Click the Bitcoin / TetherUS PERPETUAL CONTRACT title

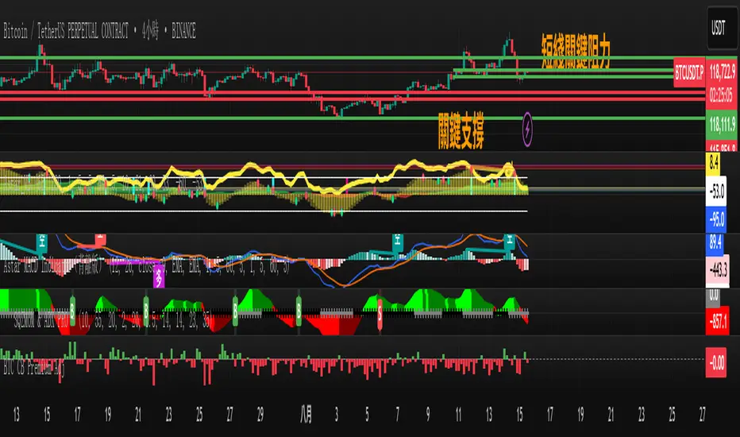click(x=66, y=32)
